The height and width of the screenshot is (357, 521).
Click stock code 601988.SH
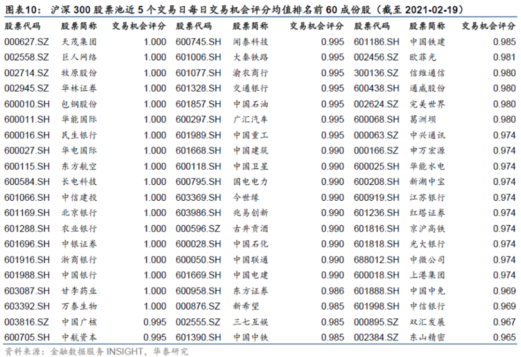(27, 275)
